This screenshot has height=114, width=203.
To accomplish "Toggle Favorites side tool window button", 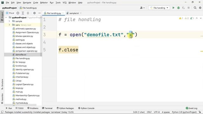I will pos(2,99).
